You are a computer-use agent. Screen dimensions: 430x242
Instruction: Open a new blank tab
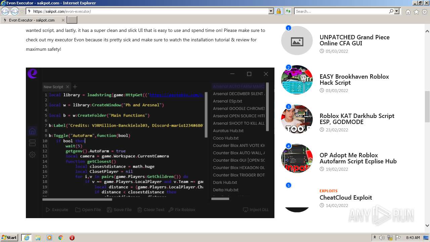pyautogui.click(x=72, y=20)
